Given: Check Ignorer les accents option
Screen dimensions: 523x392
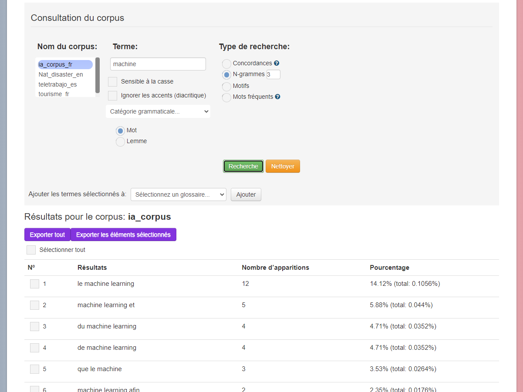Looking at the screenshot, I should (x=112, y=96).
